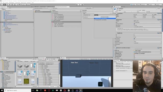
Task: Select the Rotate tool in toolbar
Action: 7,5
